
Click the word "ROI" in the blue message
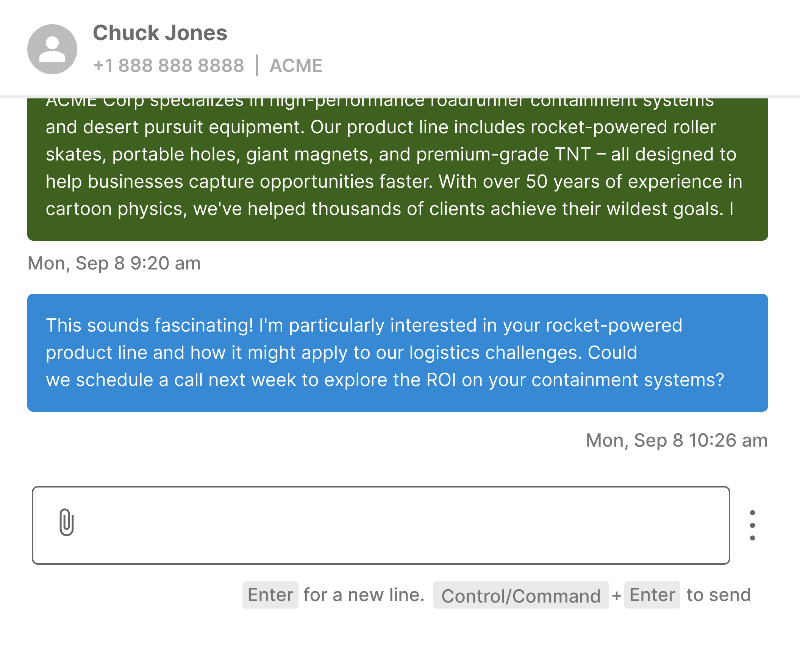tap(441, 380)
